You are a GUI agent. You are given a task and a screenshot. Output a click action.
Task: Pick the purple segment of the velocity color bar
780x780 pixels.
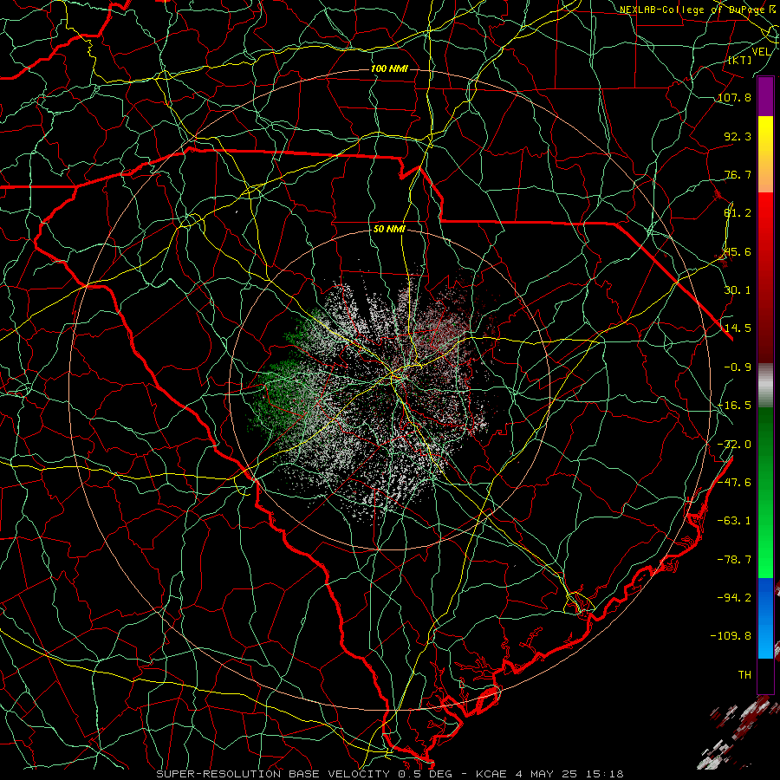[765, 97]
